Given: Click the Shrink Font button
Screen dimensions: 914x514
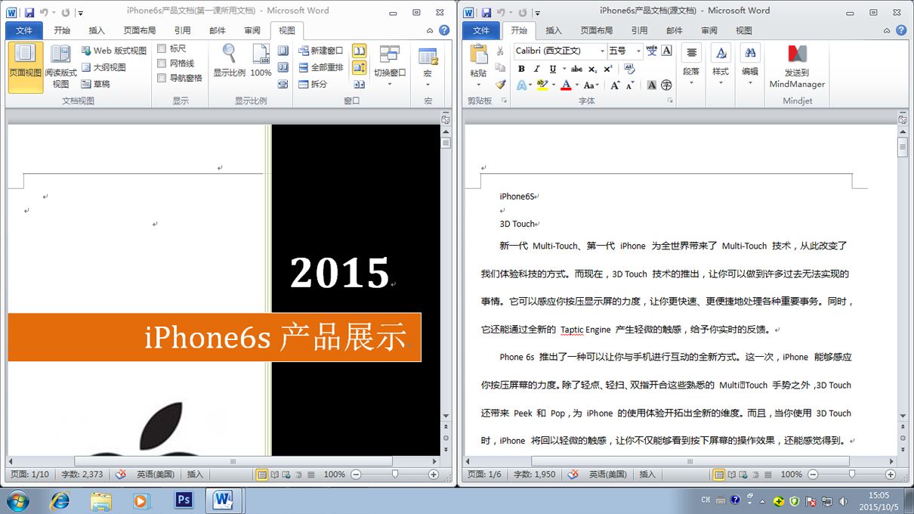Looking at the screenshot, I should click(x=630, y=85).
